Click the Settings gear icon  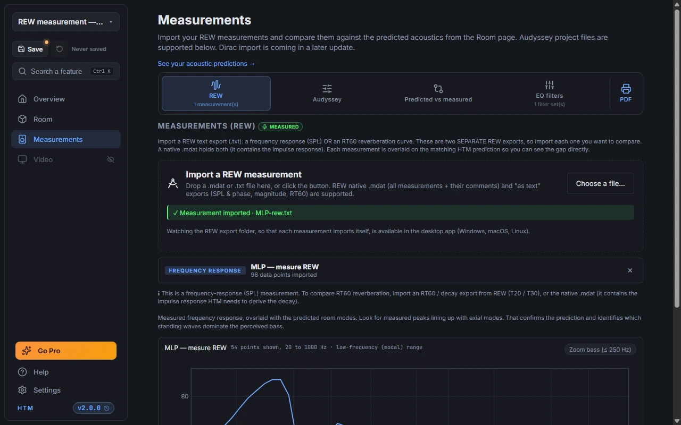[22, 390]
